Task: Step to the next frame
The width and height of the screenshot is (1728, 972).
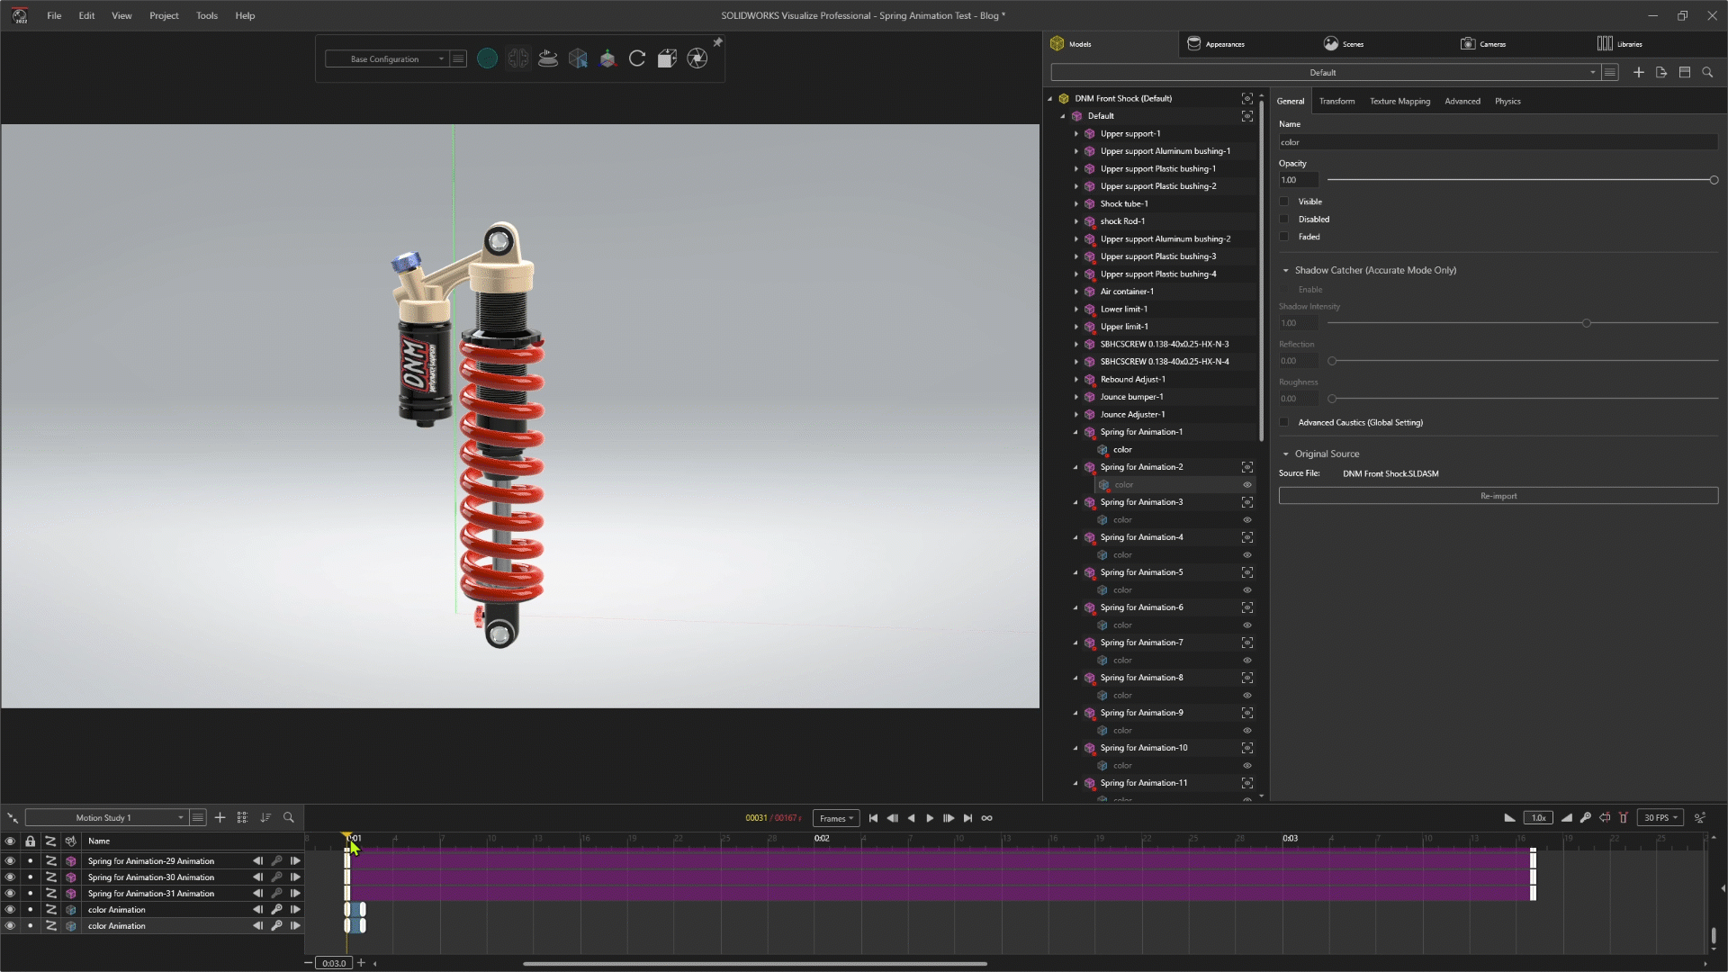Action: tap(949, 818)
